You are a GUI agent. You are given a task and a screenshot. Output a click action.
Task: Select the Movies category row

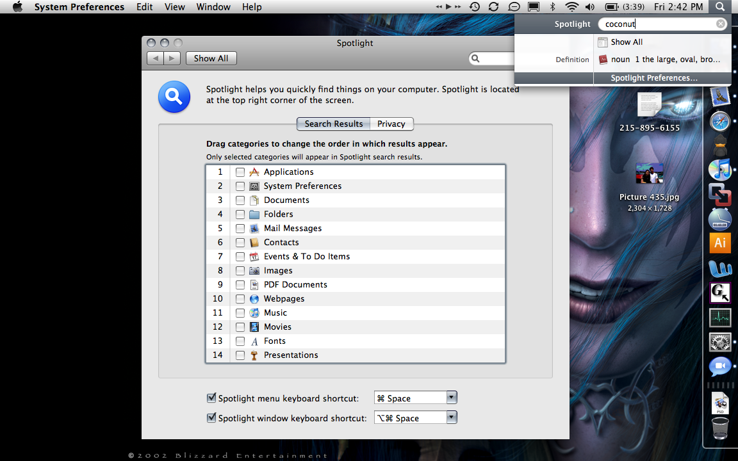coord(356,327)
